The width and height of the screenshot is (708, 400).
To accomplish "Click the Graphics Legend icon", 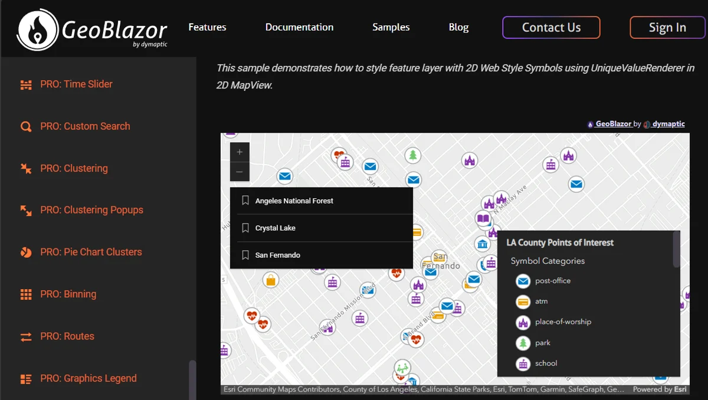I will click(26, 378).
